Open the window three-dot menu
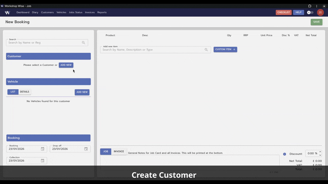328x184 pixels. 317,6
